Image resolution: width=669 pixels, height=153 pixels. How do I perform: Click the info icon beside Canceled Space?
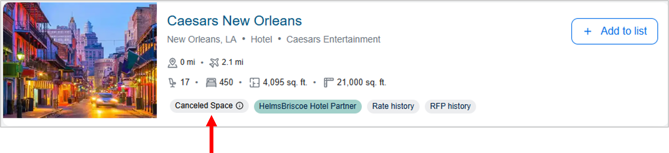point(239,105)
